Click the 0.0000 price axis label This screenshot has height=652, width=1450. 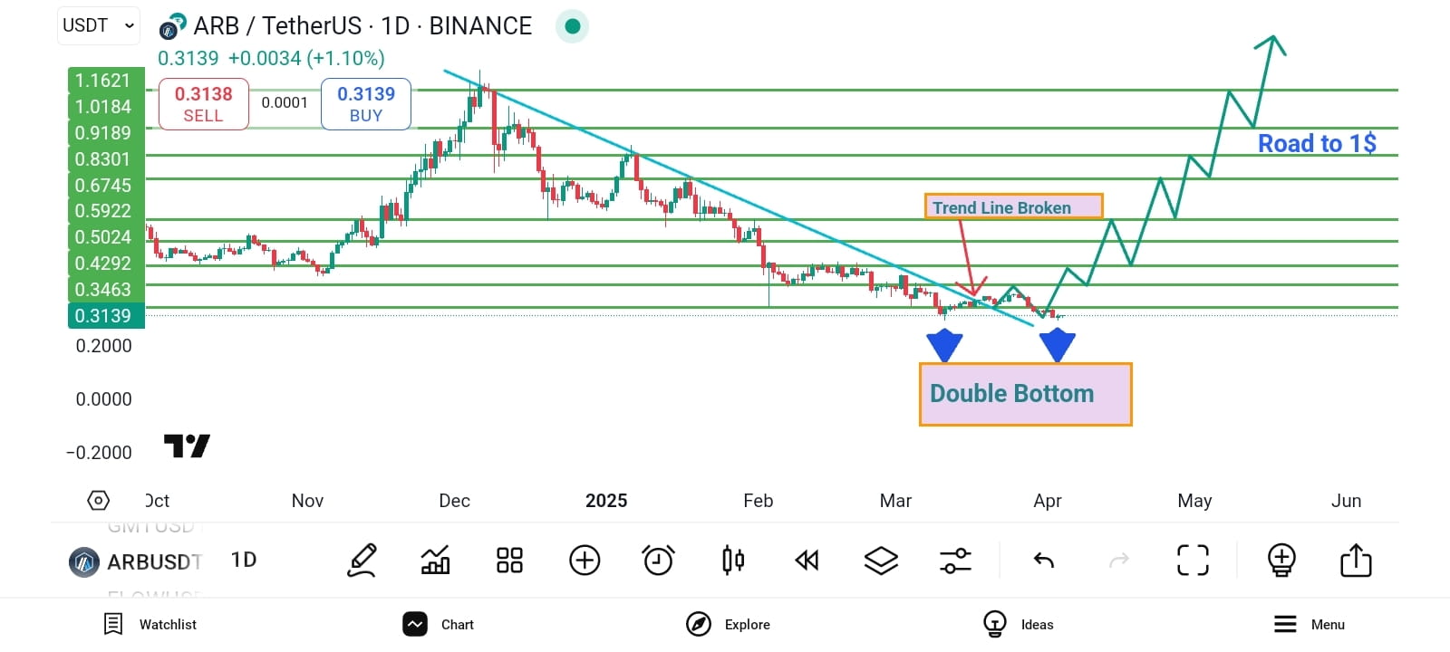[x=104, y=399]
